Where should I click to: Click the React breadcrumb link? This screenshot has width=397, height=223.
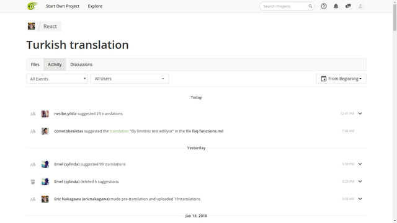coord(50,26)
